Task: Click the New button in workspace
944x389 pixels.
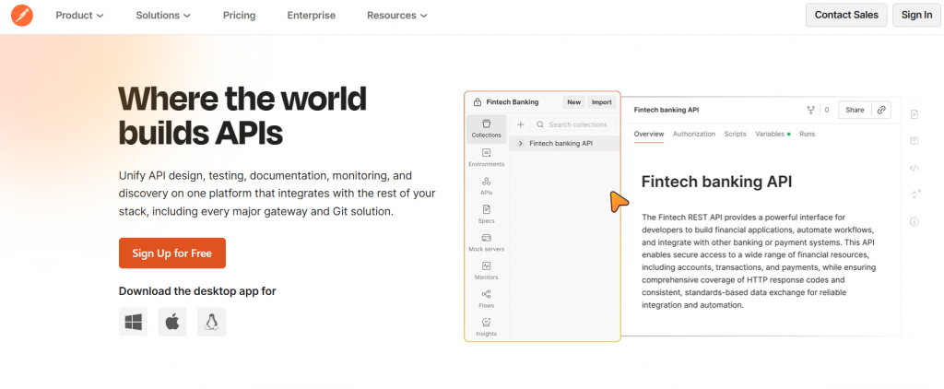Action: (573, 102)
